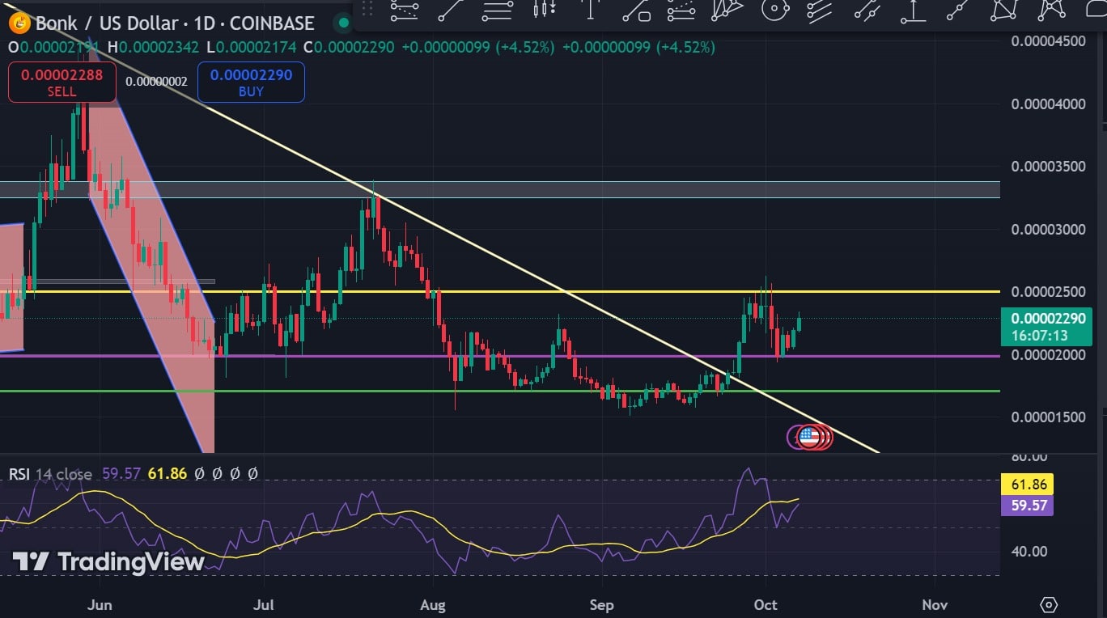Click the horizontal lines tool icon

497,10
